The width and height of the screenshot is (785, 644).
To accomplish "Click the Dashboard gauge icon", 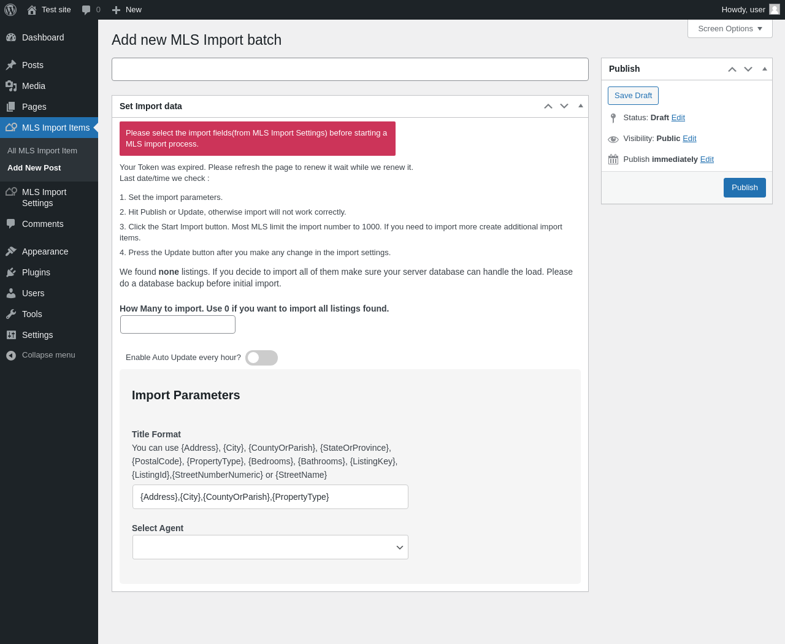I will 11,37.
